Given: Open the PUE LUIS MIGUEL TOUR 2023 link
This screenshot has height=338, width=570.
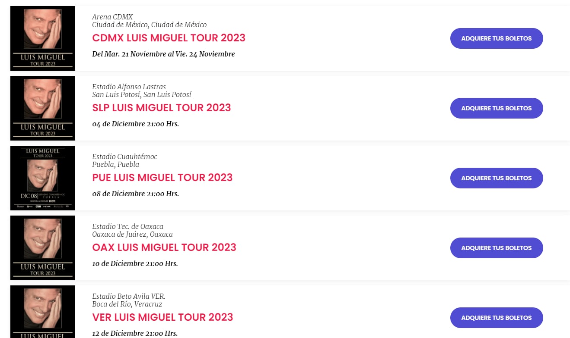Looking at the screenshot, I should (162, 178).
